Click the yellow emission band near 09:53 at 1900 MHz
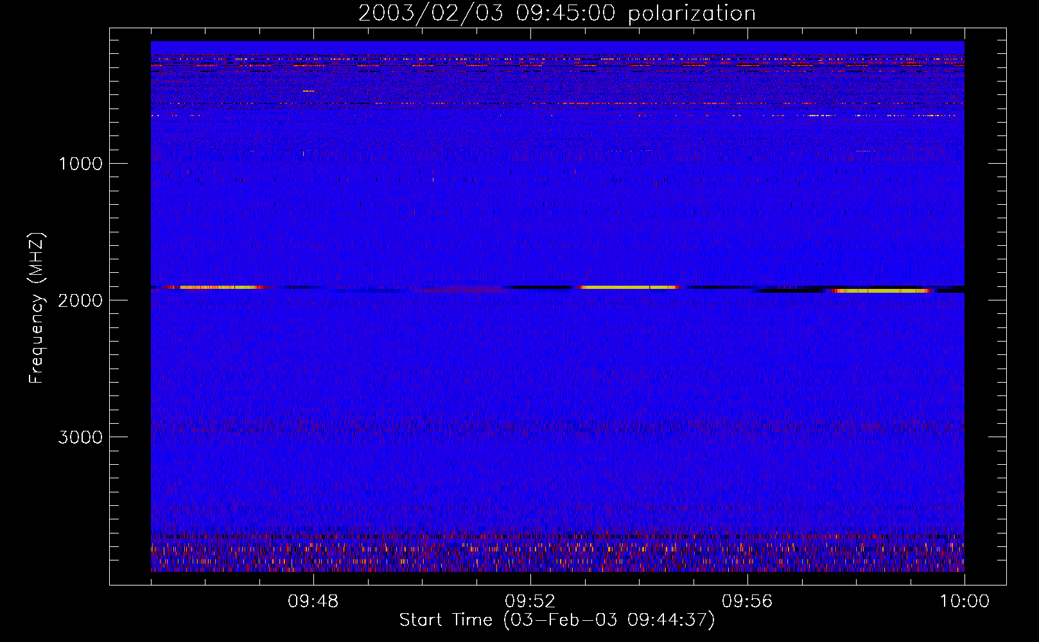 pos(628,288)
